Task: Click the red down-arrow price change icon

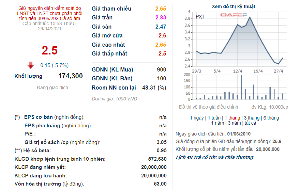Action: point(31,65)
